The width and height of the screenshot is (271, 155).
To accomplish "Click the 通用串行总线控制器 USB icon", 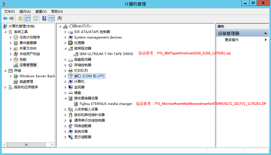I will [x=70, y=120].
